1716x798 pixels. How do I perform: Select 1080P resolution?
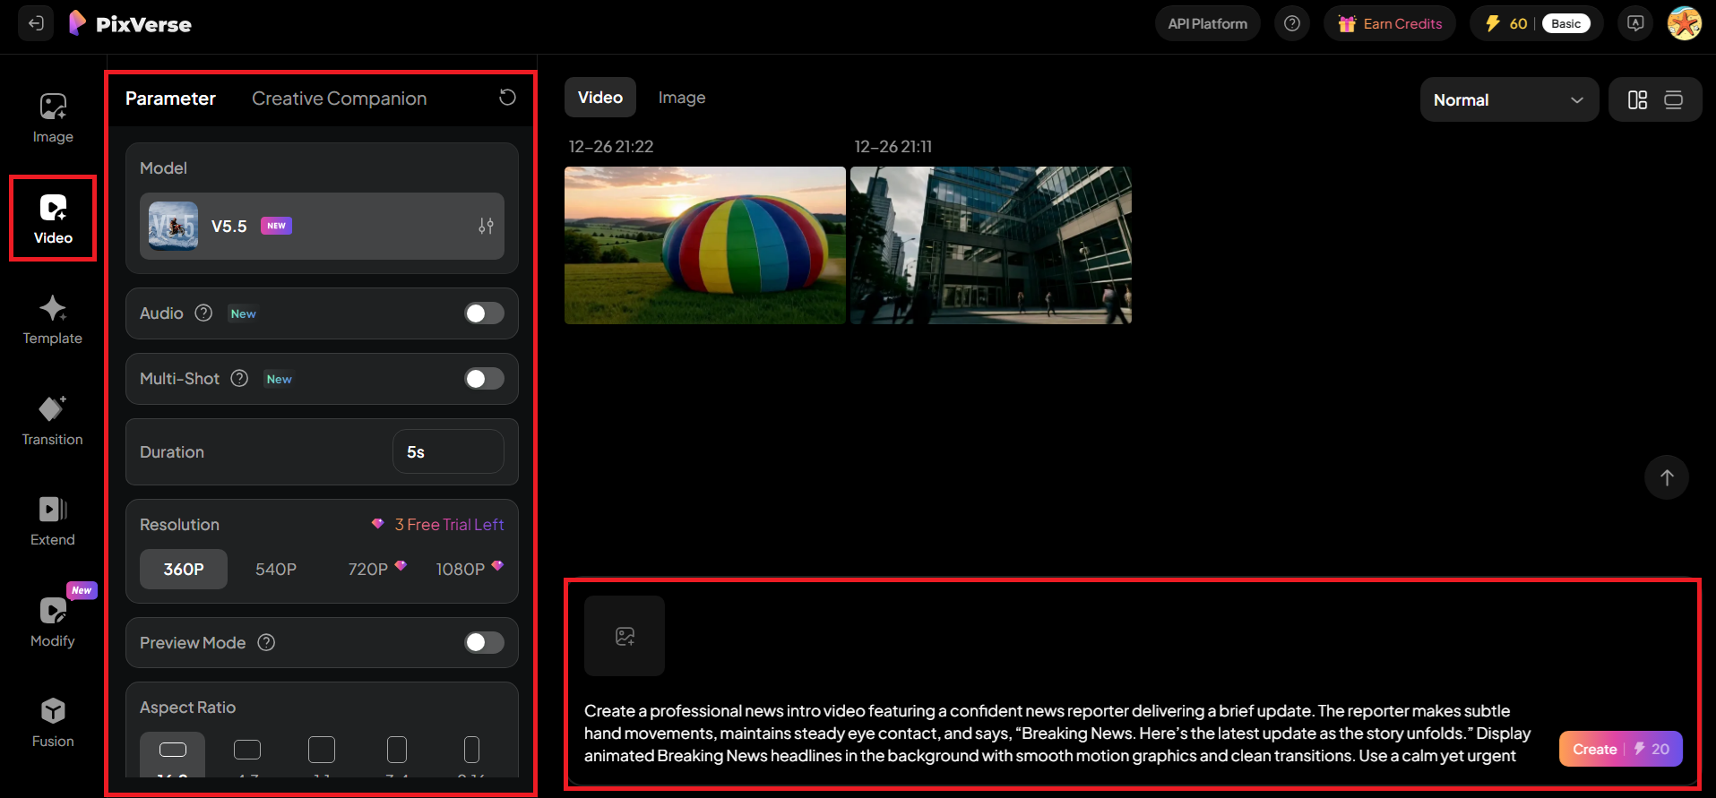(x=470, y=569)
